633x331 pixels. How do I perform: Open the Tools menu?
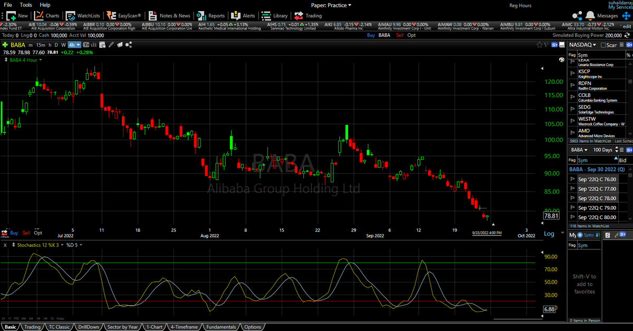click(26, 5)
